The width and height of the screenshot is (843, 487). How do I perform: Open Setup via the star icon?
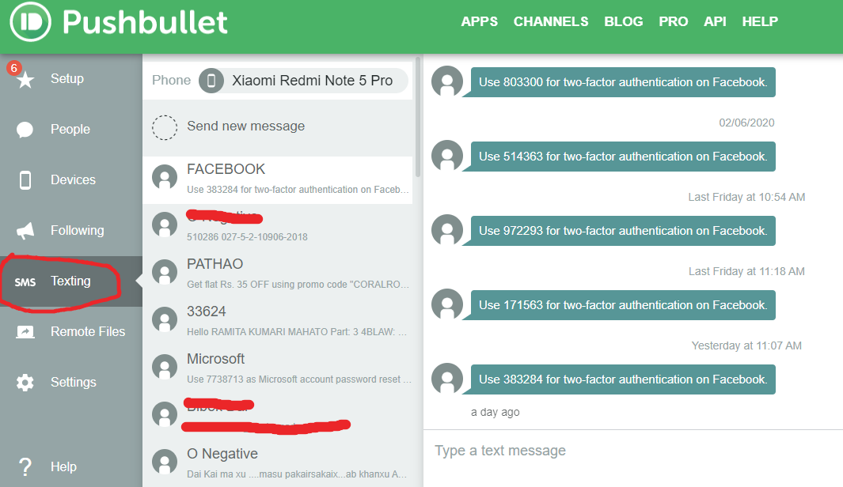25,80
